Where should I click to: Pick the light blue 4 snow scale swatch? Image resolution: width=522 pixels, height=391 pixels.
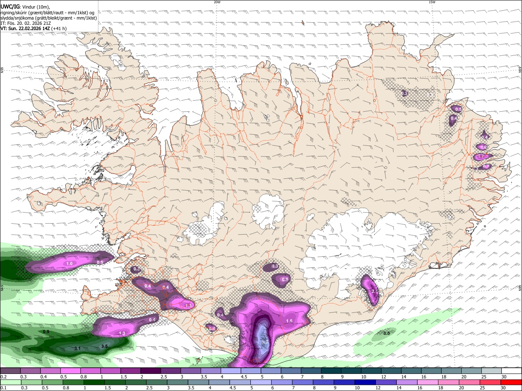tap(231, 371)
